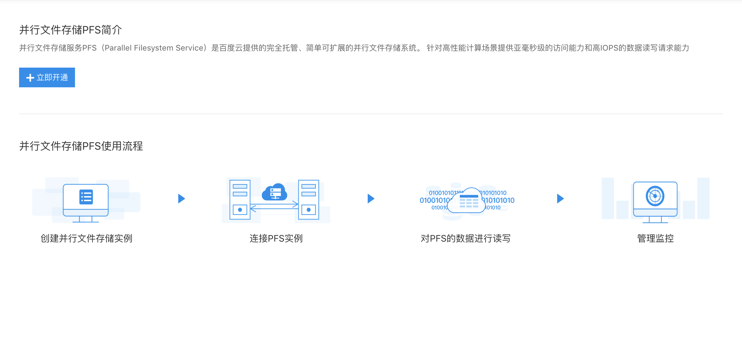This screenshot has height=342, width=742.
Task: Click the plus icon in 立即开通 button
Action: tap(30, 78)
